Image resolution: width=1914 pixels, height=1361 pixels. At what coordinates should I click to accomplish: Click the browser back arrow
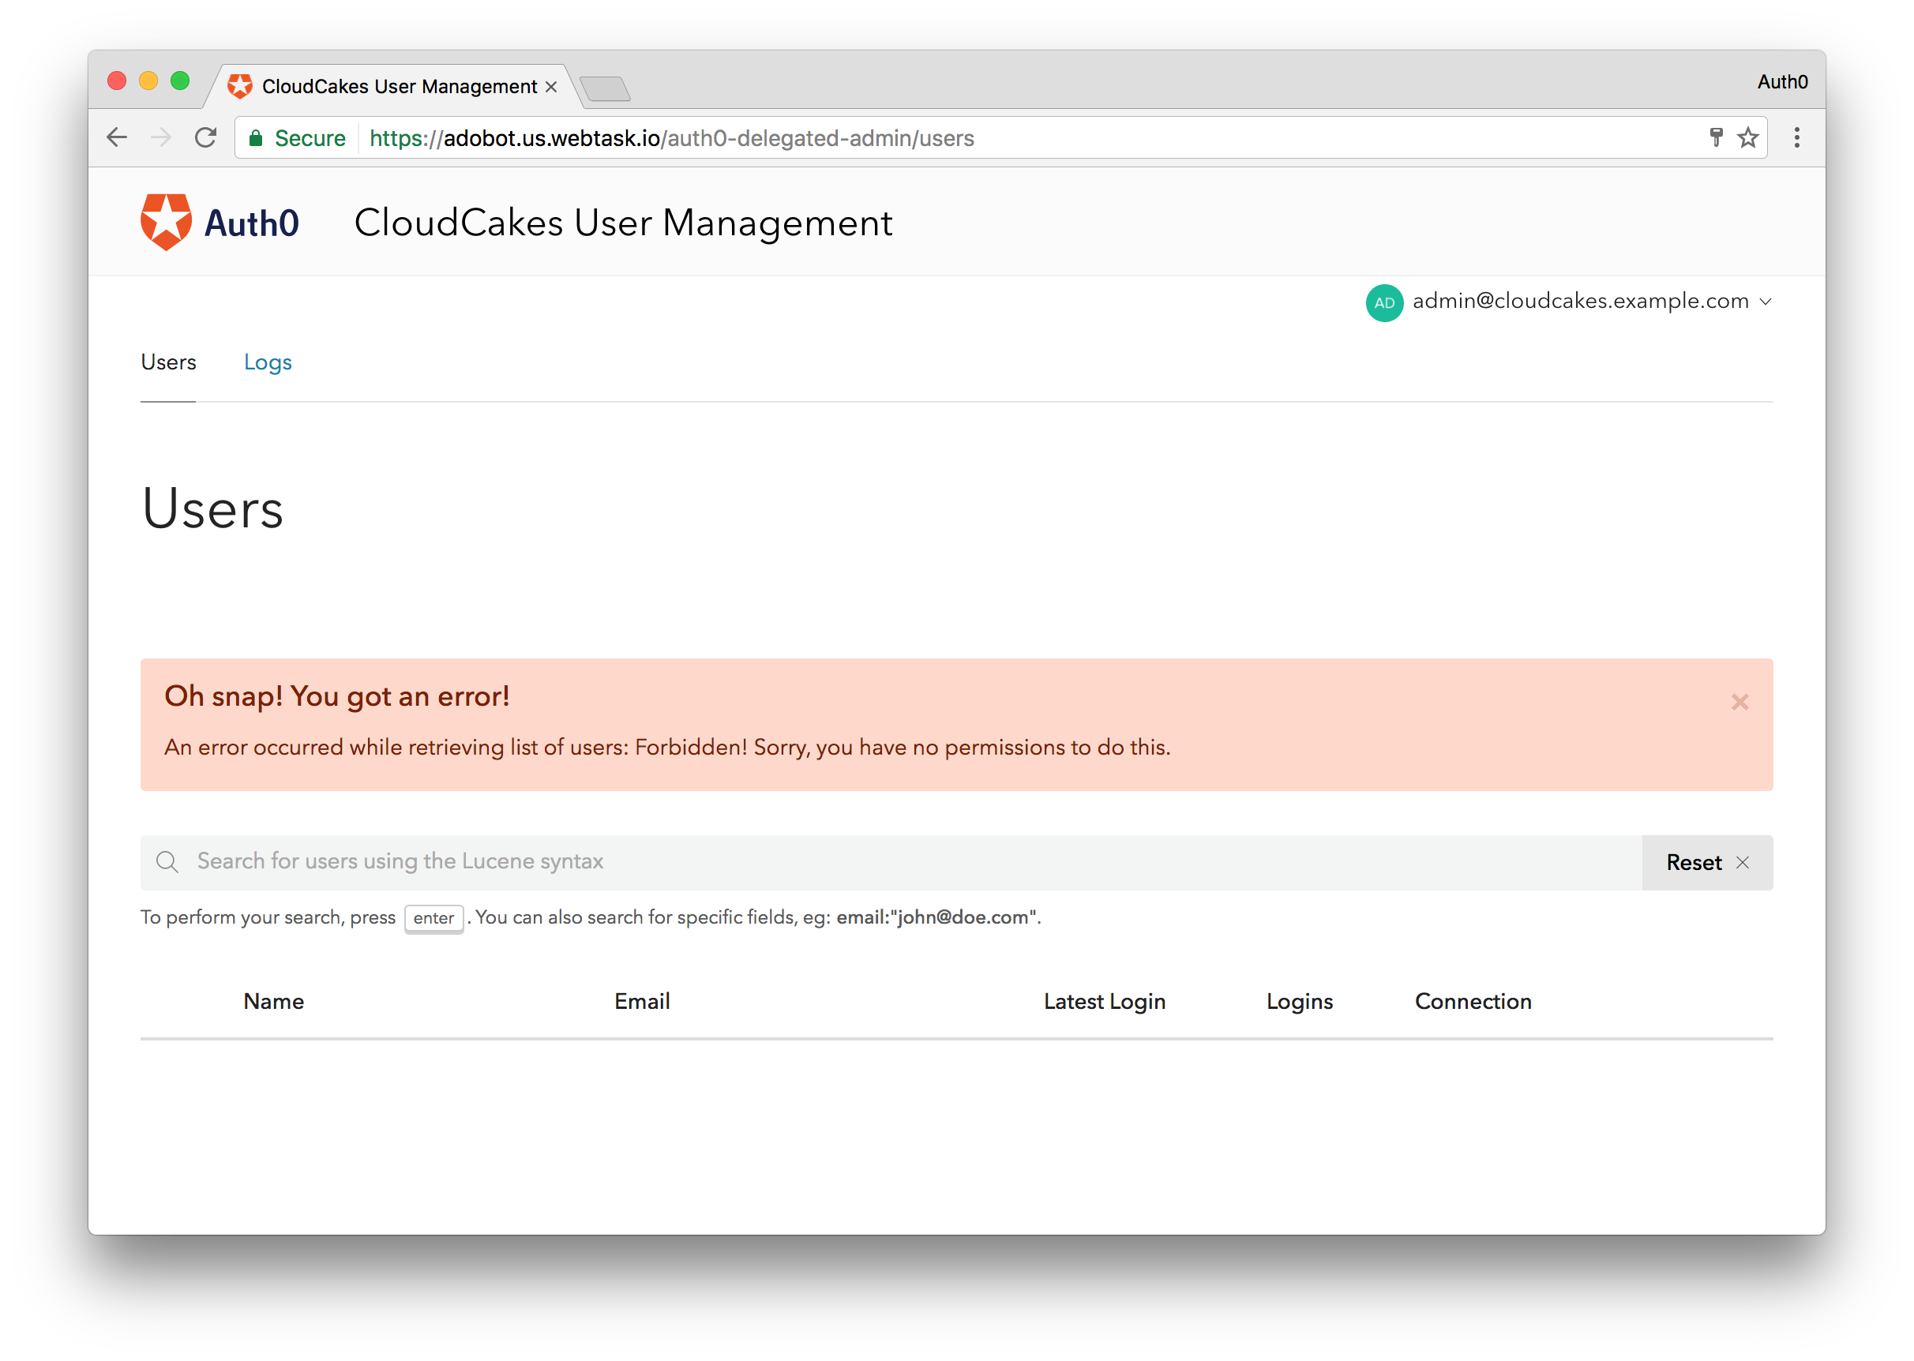[118, 137]
